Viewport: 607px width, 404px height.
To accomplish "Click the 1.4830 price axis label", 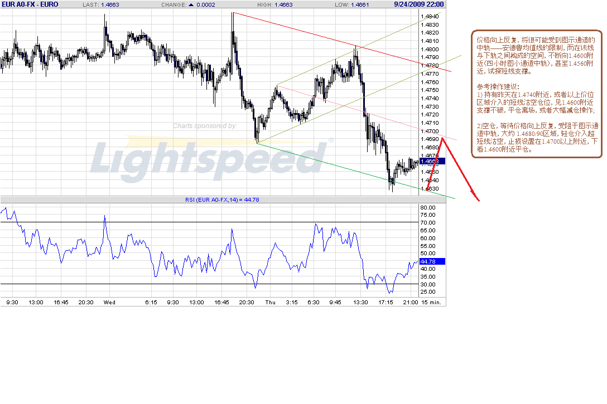I will 430,25.
